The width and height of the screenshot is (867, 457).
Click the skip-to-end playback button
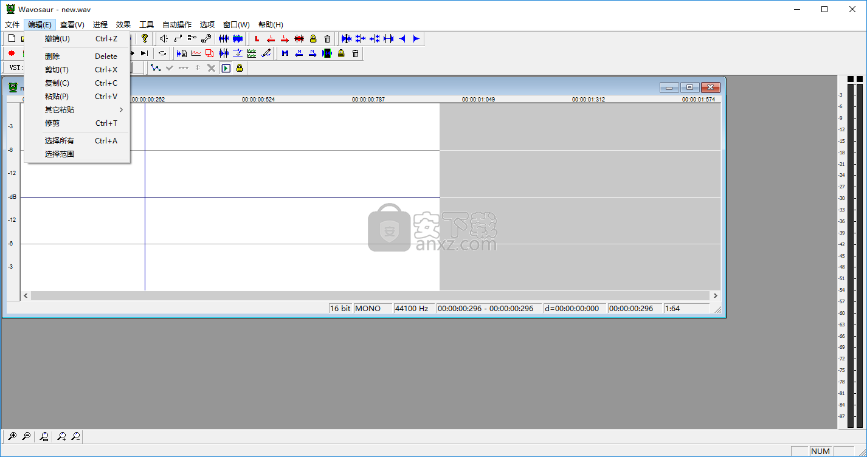144,53
